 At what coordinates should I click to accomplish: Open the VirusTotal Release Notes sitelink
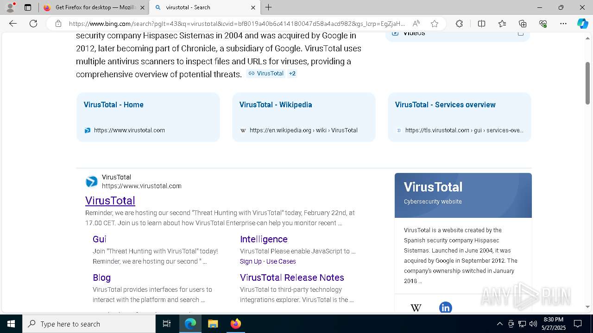(x=292, y=277)
